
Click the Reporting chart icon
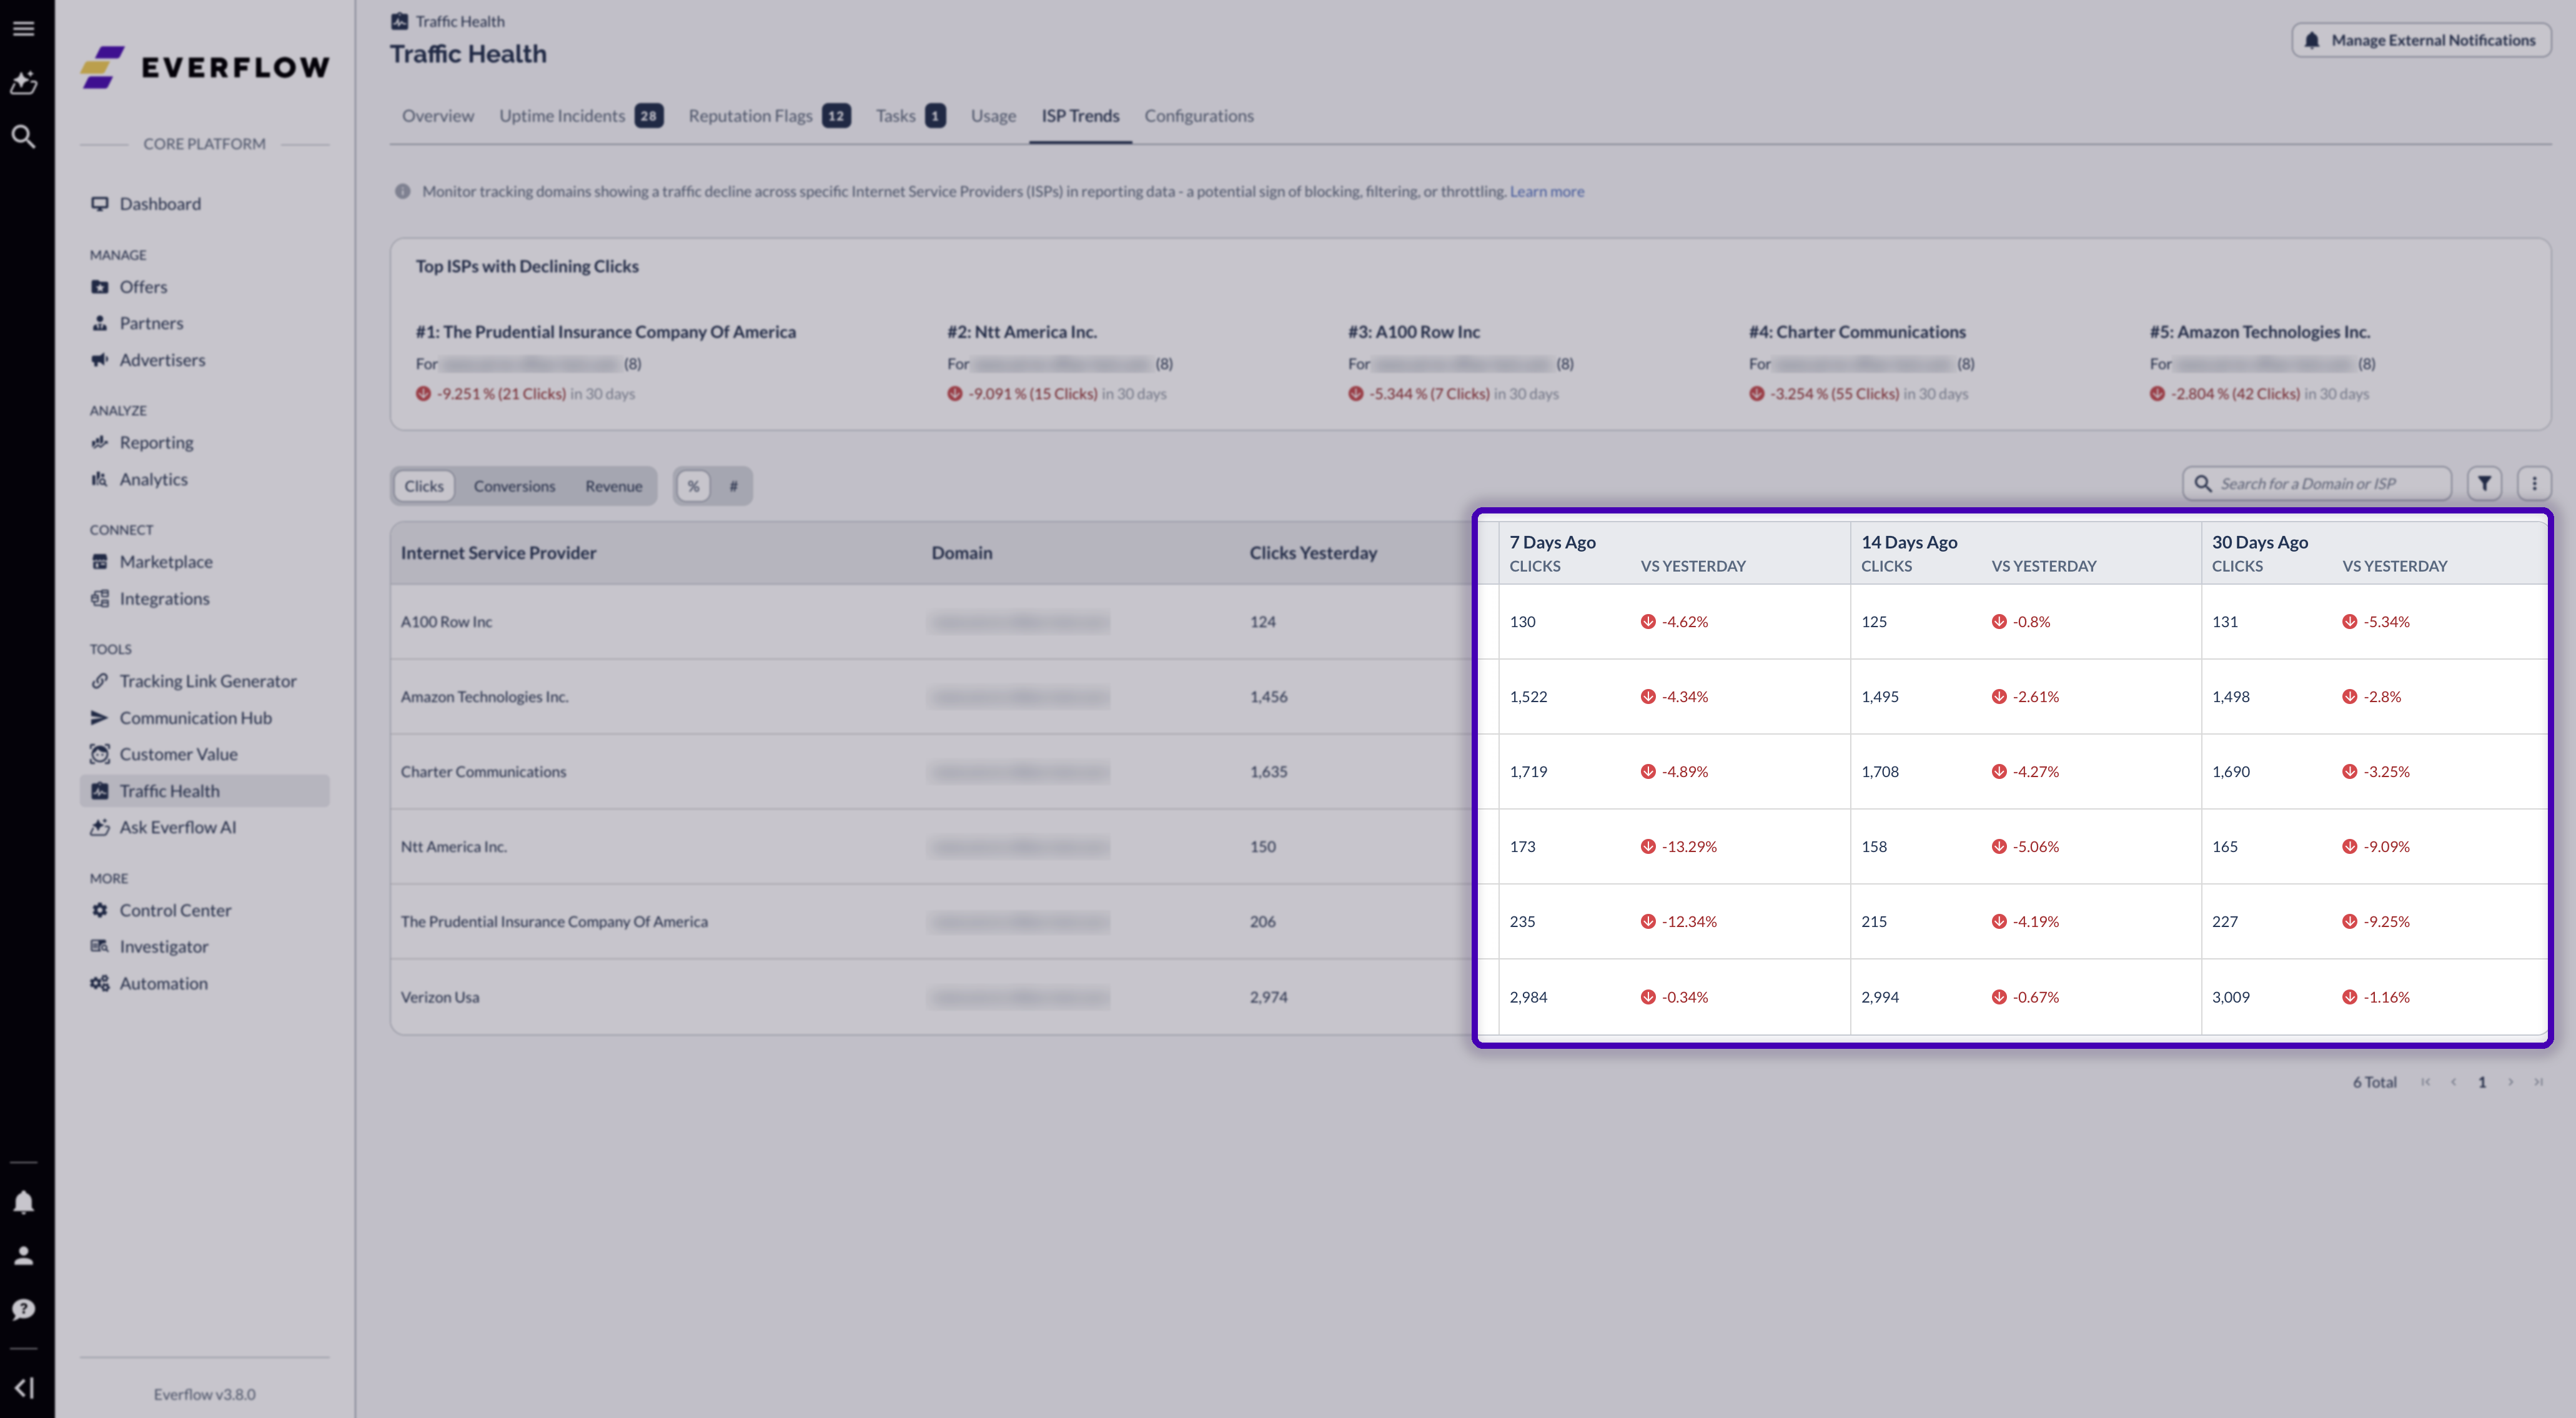(x=99, y=442)
